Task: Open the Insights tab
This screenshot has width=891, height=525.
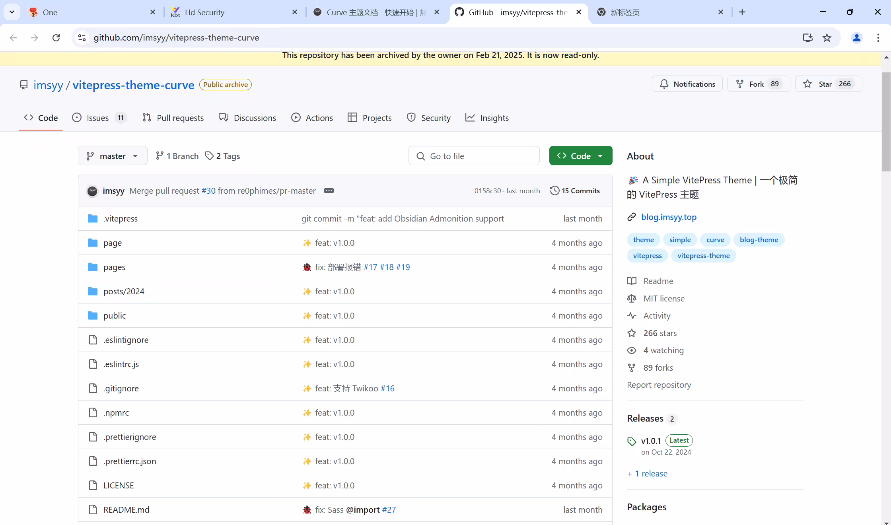Action: click(487, 118)
